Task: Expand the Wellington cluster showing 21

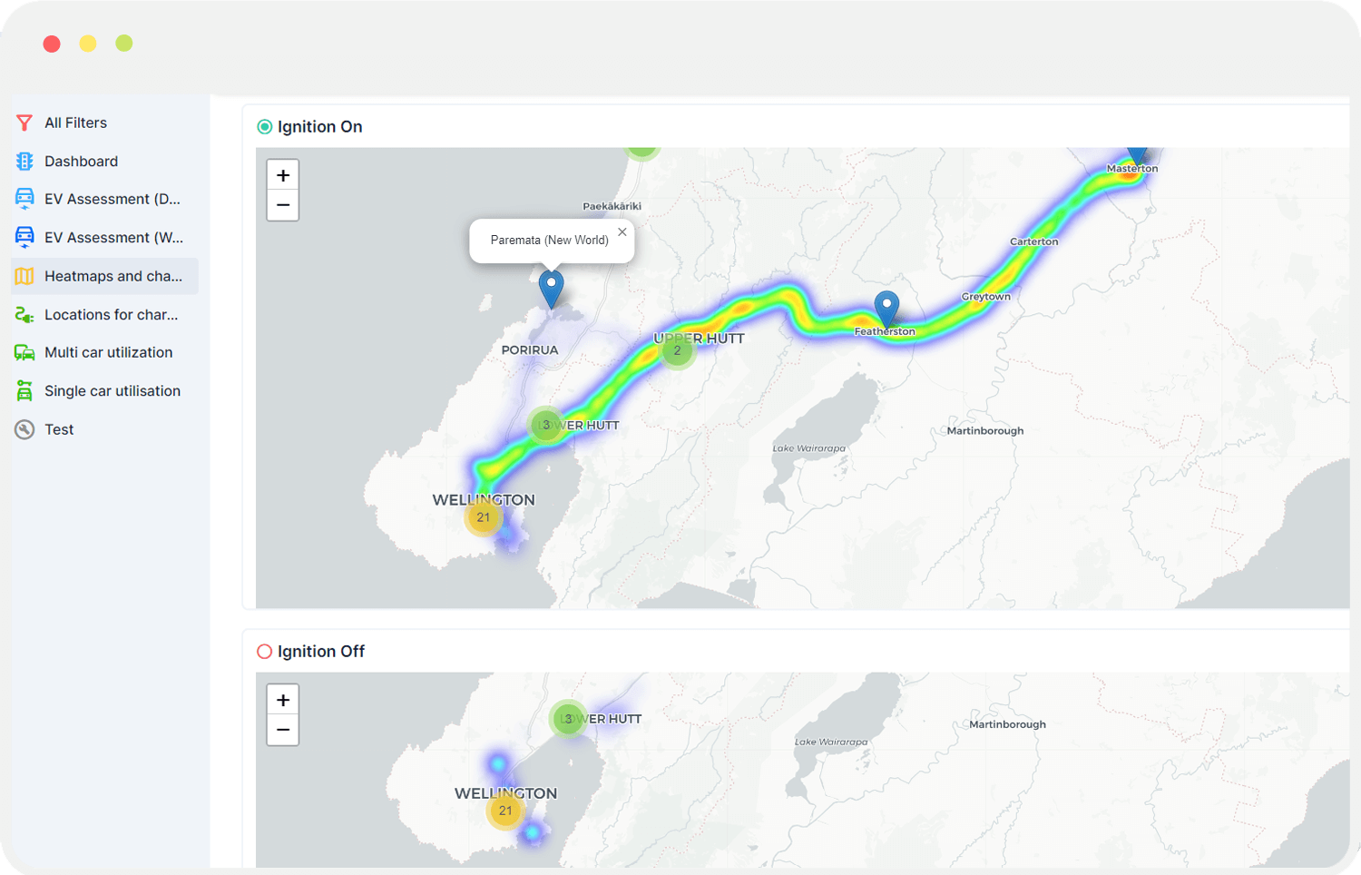Action: 483,516
